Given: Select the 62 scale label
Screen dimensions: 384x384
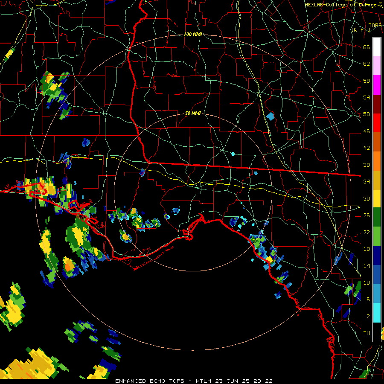Looking at the screenshot, I should pos(367,64).
